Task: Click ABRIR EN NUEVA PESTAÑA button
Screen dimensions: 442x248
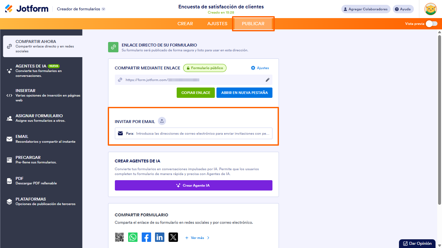Action: 244,93
